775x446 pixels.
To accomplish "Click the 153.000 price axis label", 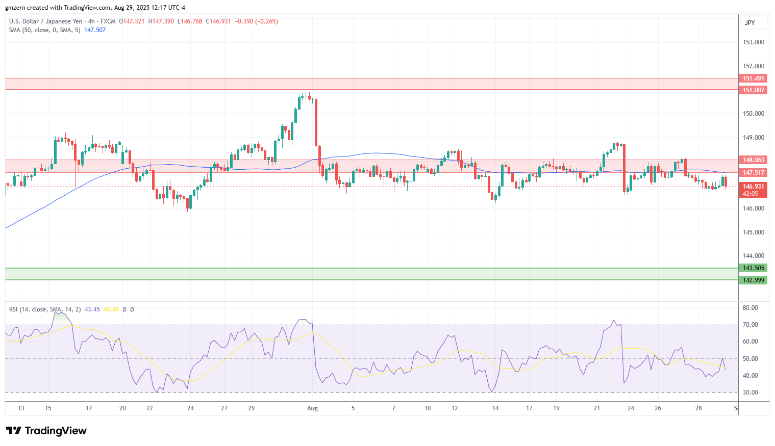I will pos(754,42).
